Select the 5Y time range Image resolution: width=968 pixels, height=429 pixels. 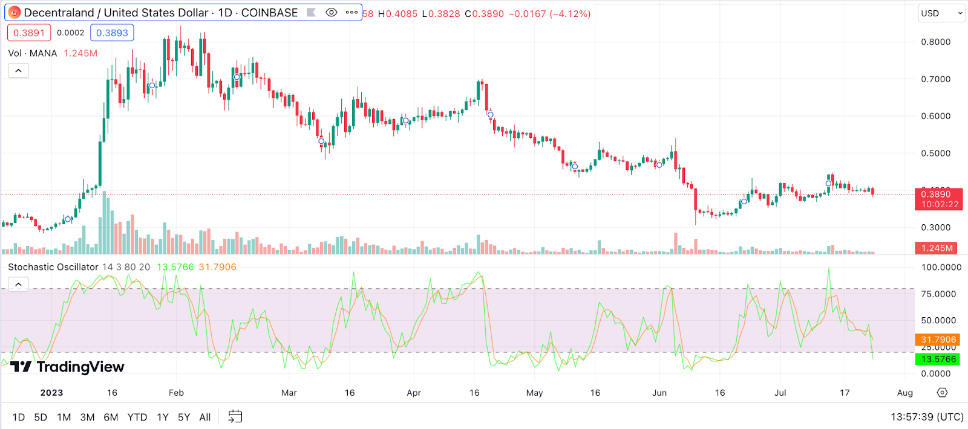coord(184,417)
